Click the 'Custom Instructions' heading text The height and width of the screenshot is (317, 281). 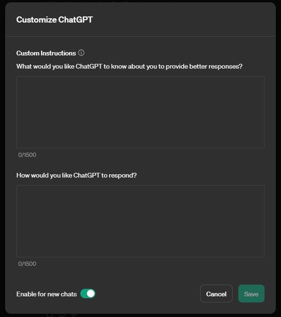pos(46,53)
